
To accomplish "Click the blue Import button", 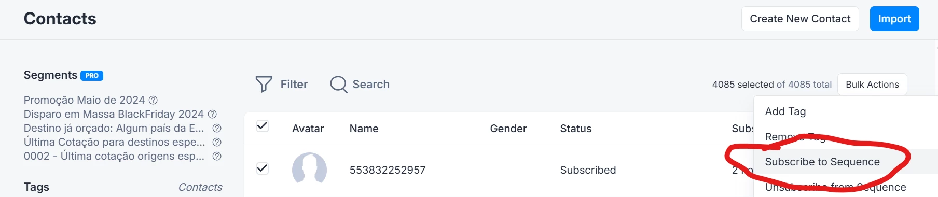I will pos(894,19).
